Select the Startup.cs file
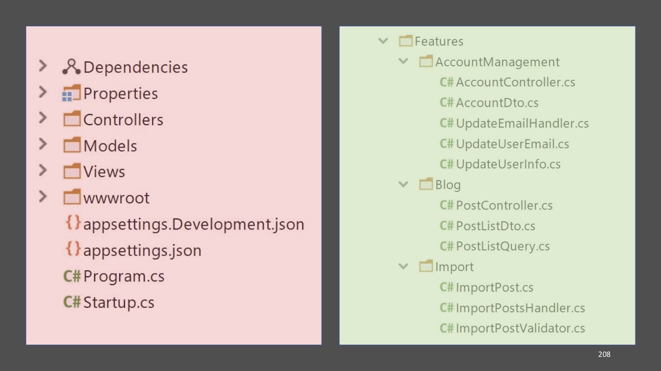 coord(119,303)
